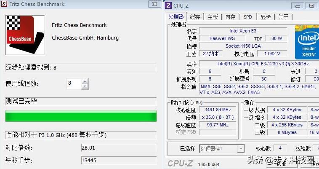Click the L2 cache 4 x 256 KBytes
Viewport: 319px width, 169px height.
click(287, 125)
